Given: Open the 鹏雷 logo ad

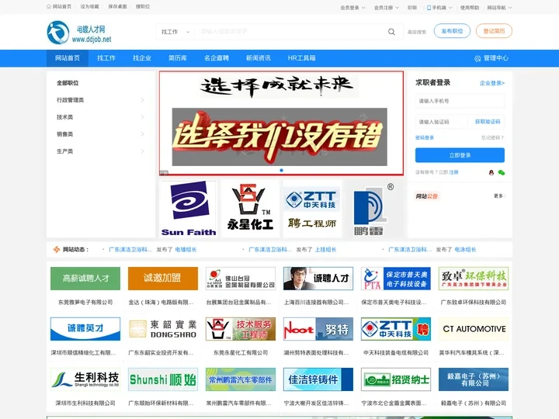Looking at the screenshot, I should click(x=374, y=209).
